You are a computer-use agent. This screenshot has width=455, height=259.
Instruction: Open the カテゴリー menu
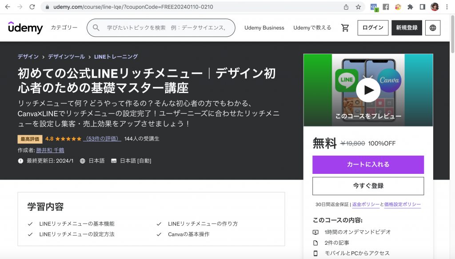[64, 27]
